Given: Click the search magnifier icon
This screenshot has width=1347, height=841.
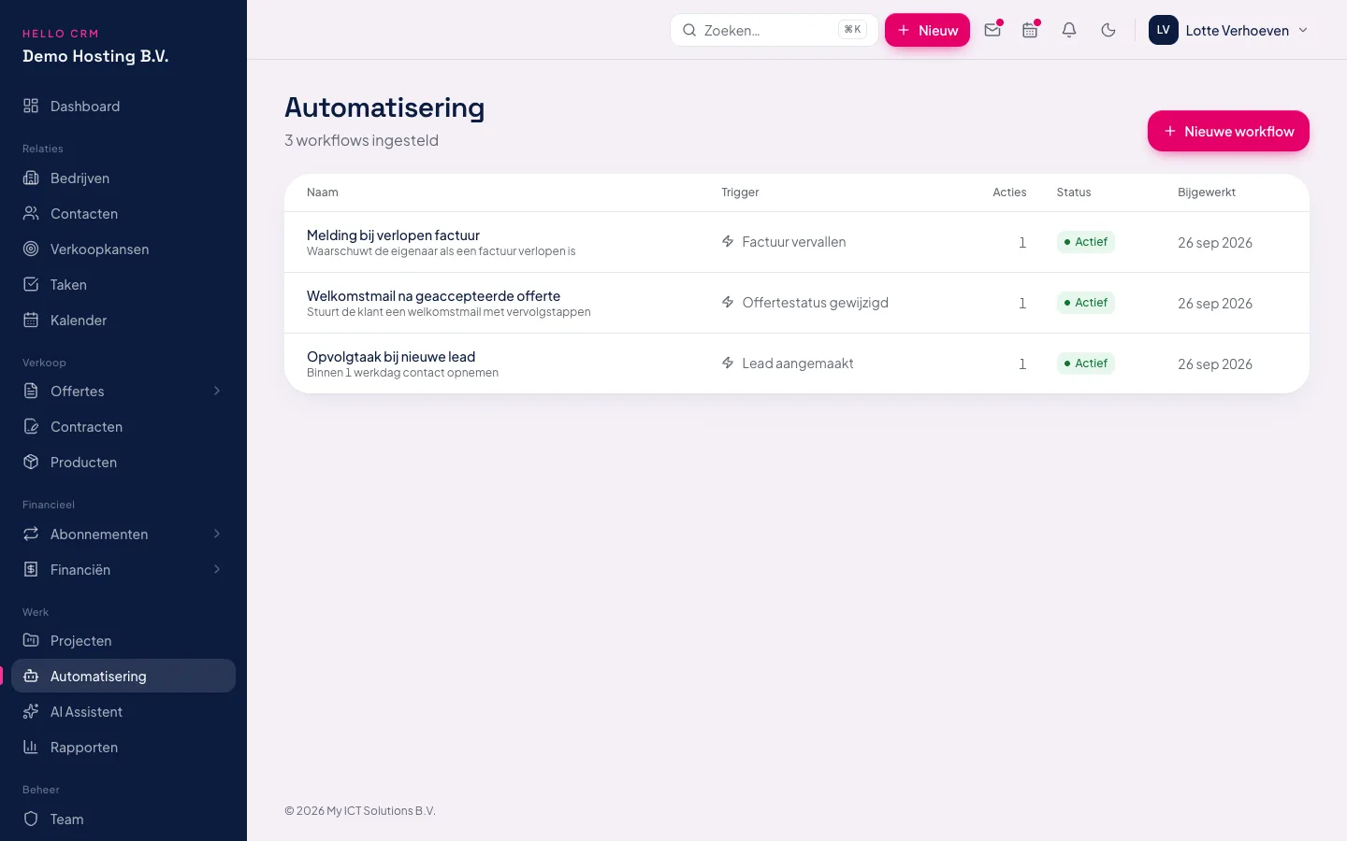Looking at the screenshot, I should click(689, 30).
